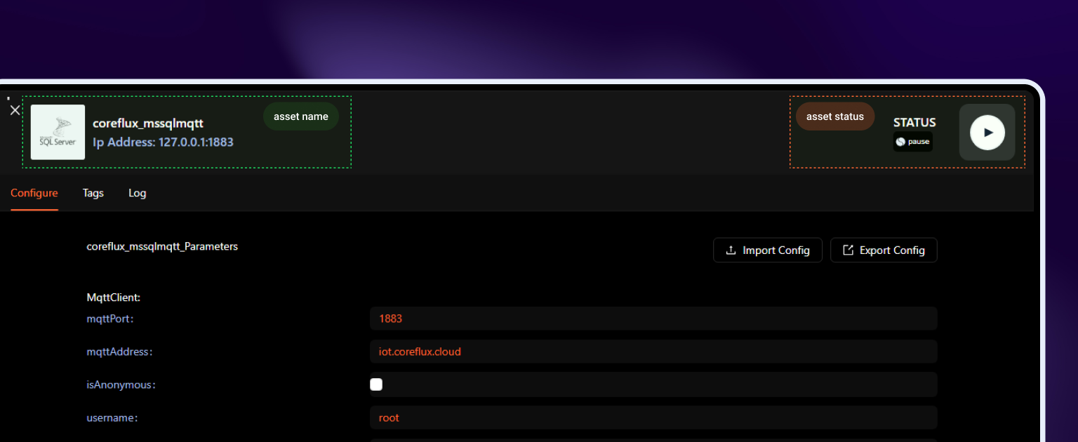The height and width of the screenshot is (442, 1078).
Task: Select the mqttAddress field with iot.coreflux.cloud
Action: click(x=653, y=351)
